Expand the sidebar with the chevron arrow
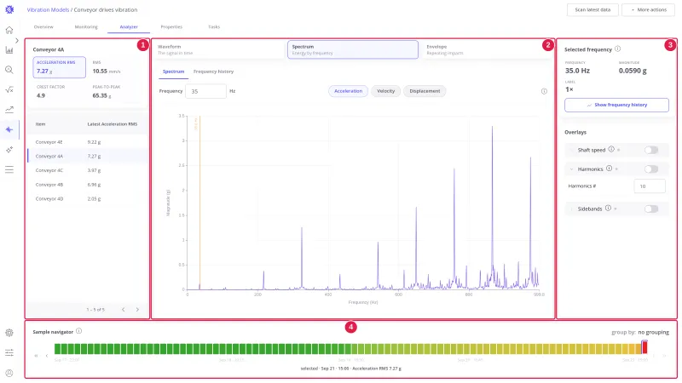The height and width of the screenshot is (383, 682). click(x=16, y=40)
